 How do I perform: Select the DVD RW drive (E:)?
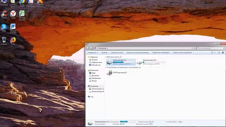click(x=117, y=73)
